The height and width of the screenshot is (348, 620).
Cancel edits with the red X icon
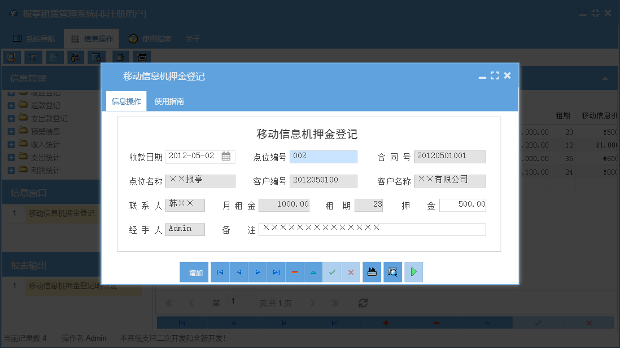pos(351,272)
